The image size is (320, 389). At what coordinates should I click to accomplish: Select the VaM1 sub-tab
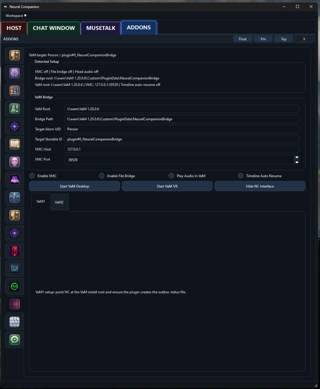click(41, 201)
